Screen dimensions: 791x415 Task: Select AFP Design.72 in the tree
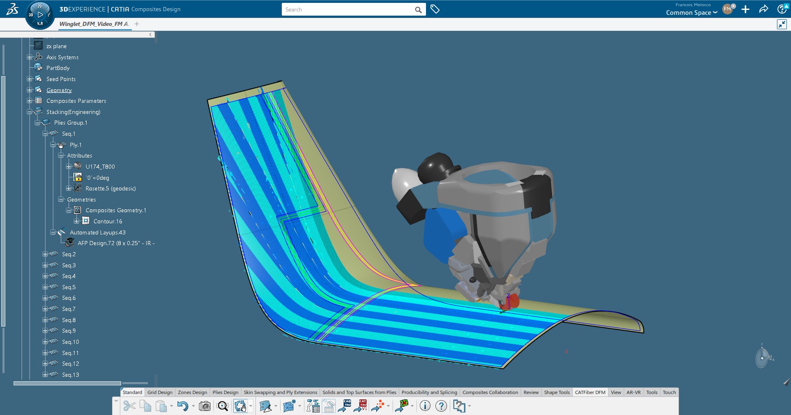coord(116,243)
